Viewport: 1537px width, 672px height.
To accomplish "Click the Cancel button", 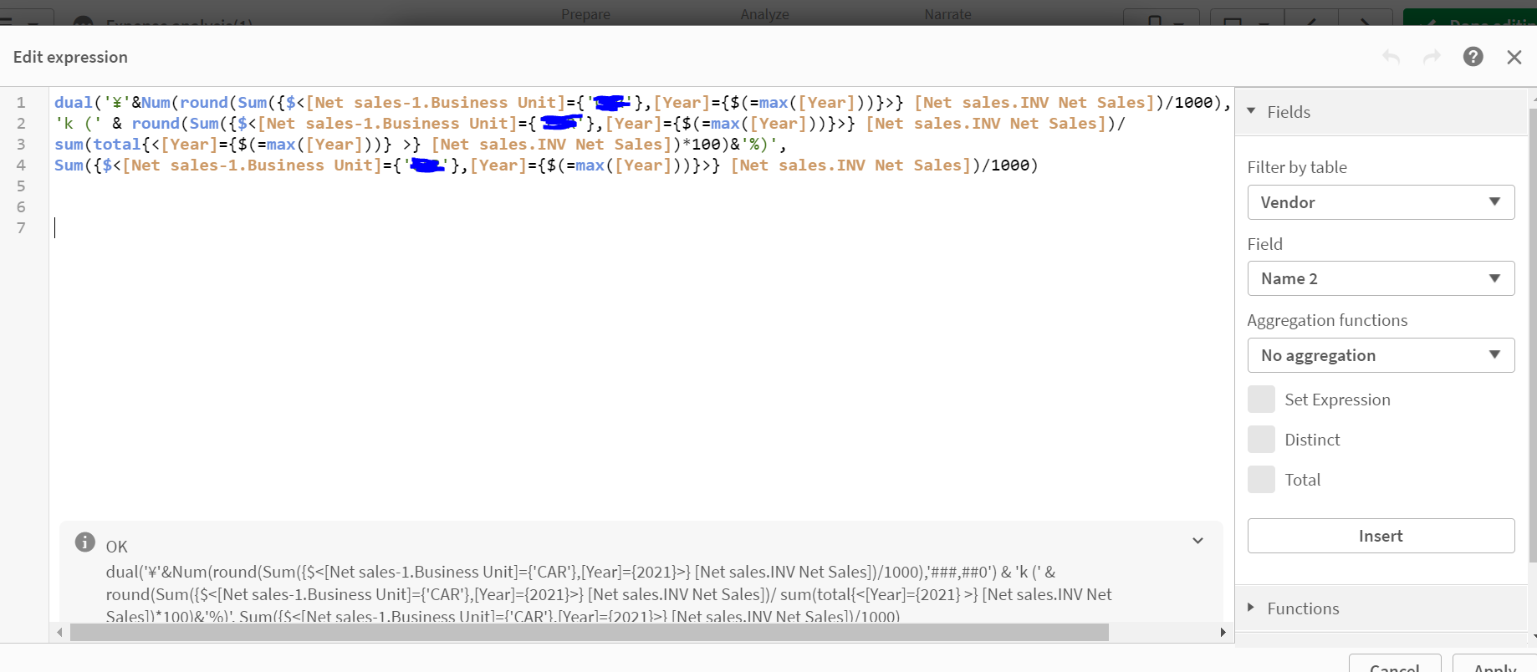I will point(1395,664).
